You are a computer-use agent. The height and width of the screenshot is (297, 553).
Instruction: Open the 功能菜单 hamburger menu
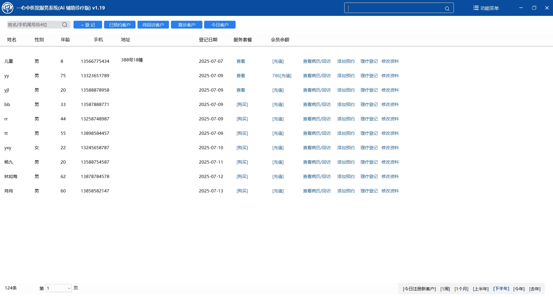tap(486, 8)
